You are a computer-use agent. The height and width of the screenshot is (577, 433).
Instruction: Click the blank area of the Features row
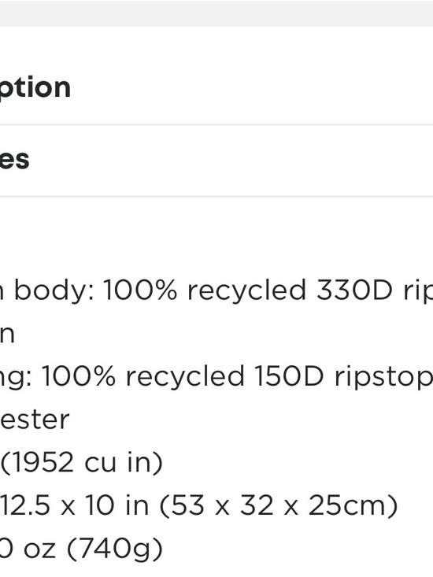coord(231,160)
